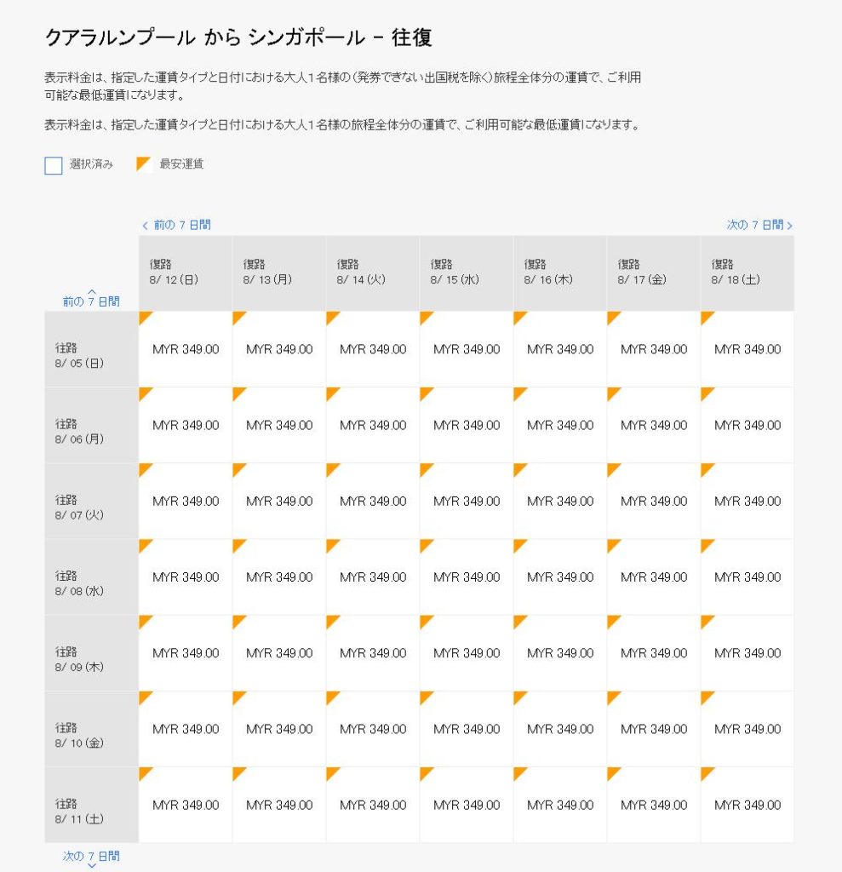Select MYR 349.00 for 8/09 outbound, 8/12 return
Screen dimensions: 842x872
coord(186,653)
